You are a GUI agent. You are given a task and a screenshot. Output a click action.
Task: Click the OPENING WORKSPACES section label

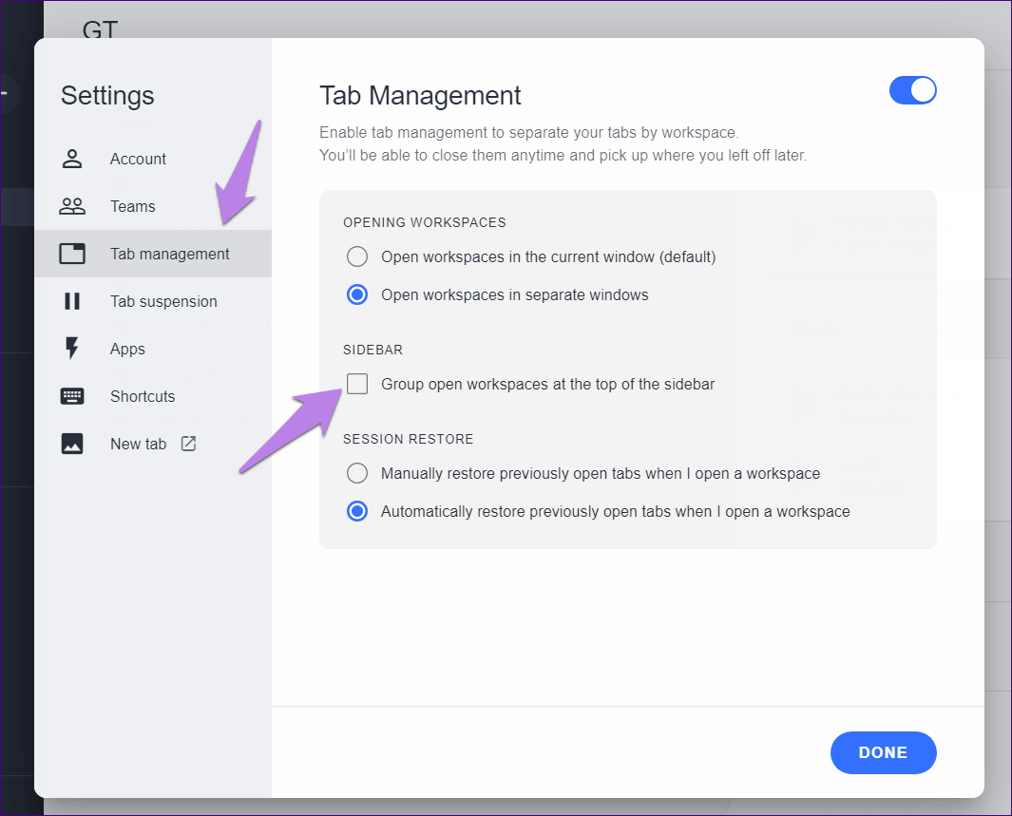(x=424, y=222)
